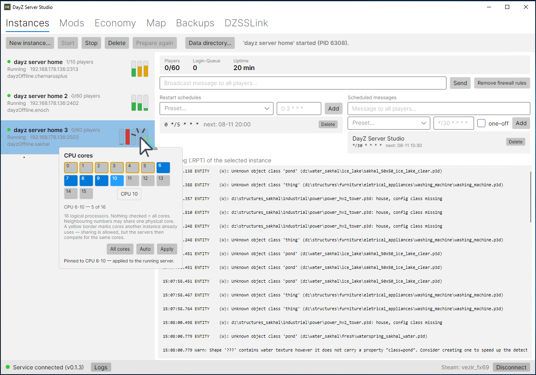Toggle CPU core 0
Viewport: 536px width, 375px height.
(71, 168)
